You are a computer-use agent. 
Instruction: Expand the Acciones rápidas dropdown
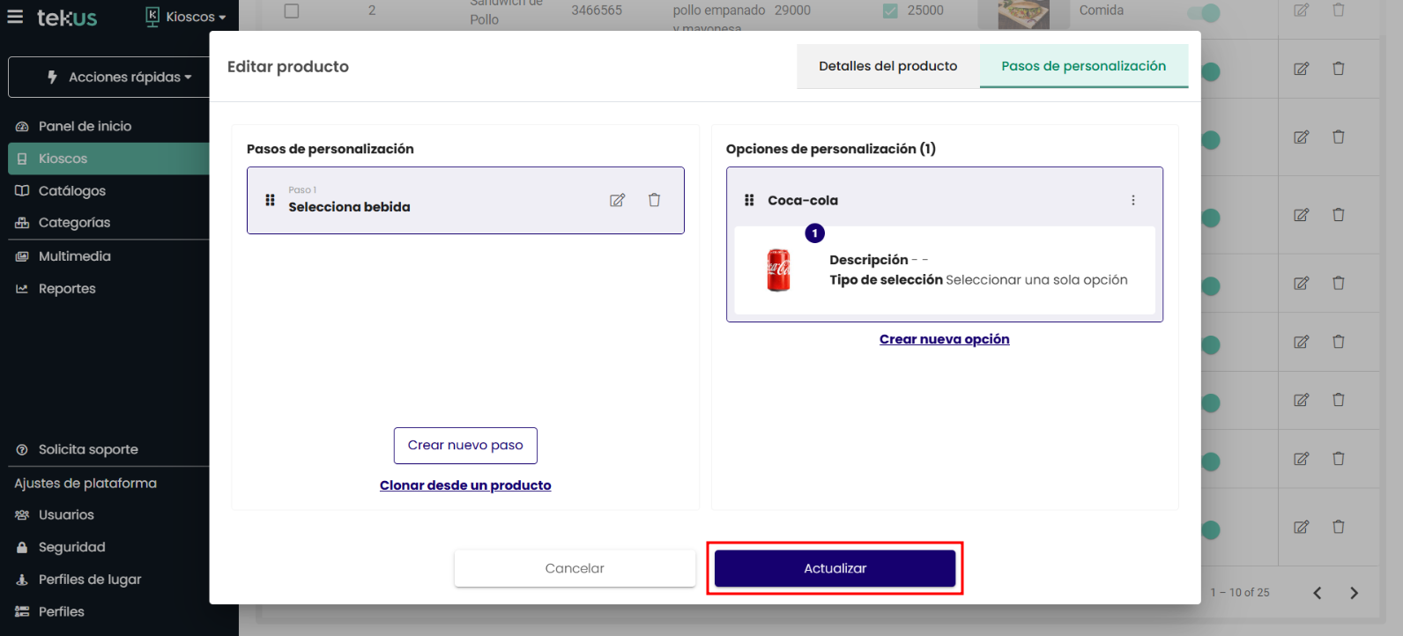point(120,78)
